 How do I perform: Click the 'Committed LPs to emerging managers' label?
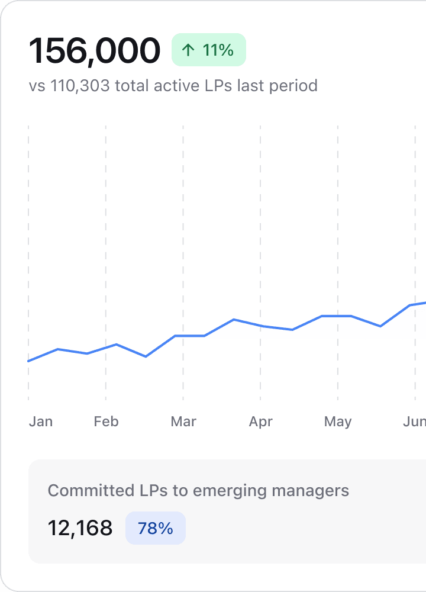(198, 490)
